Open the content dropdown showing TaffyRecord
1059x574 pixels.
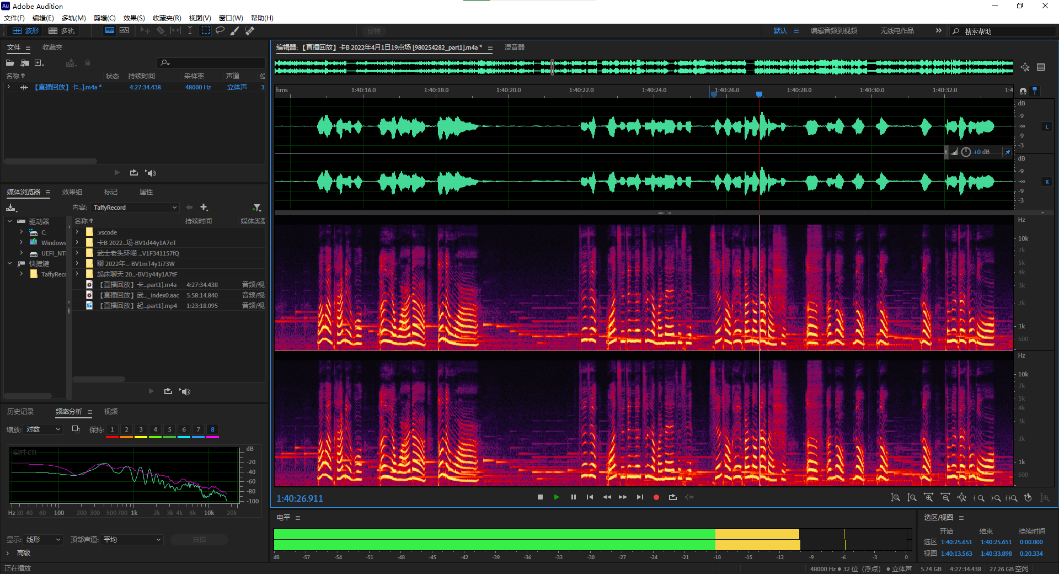coord(135,208)
